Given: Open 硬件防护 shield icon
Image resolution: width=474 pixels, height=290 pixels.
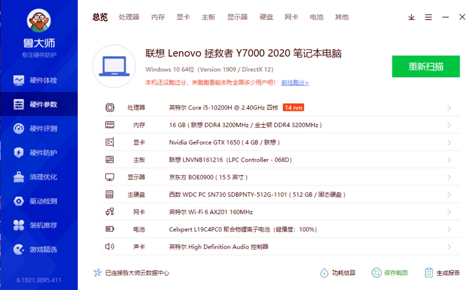Looking at the screenshot, I should (19, 153).
